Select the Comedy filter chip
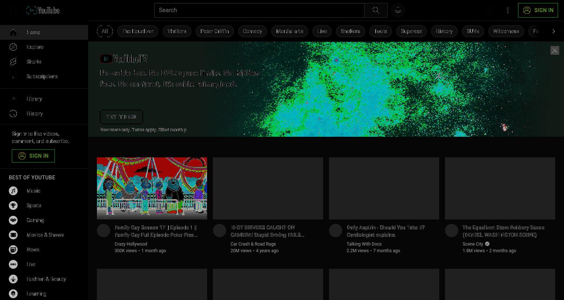This screenshot has height=300, width=564. point(253,31)
